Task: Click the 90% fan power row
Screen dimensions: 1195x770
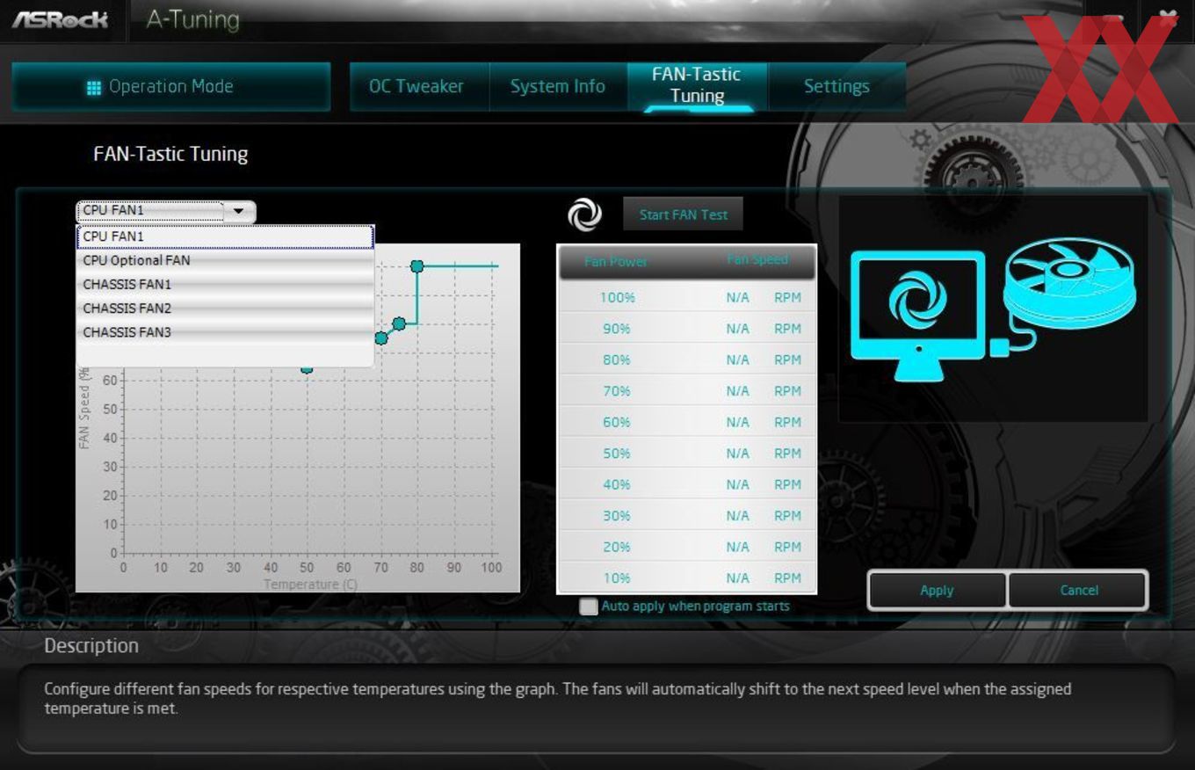Action: point(687,329)
